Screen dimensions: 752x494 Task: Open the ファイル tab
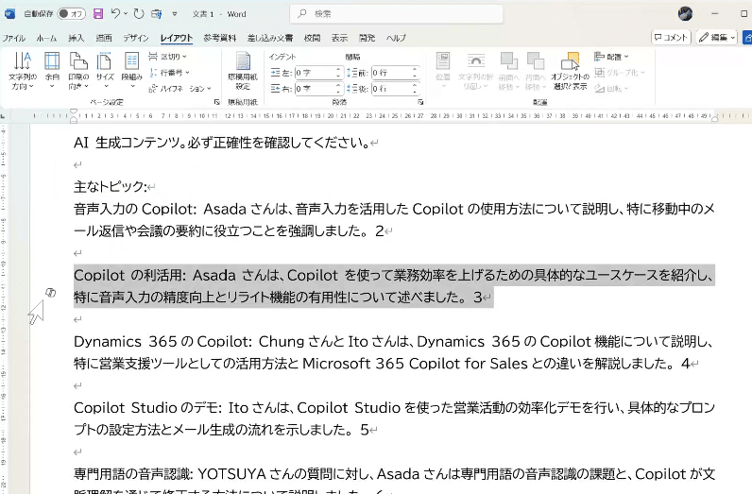[13, 38]
